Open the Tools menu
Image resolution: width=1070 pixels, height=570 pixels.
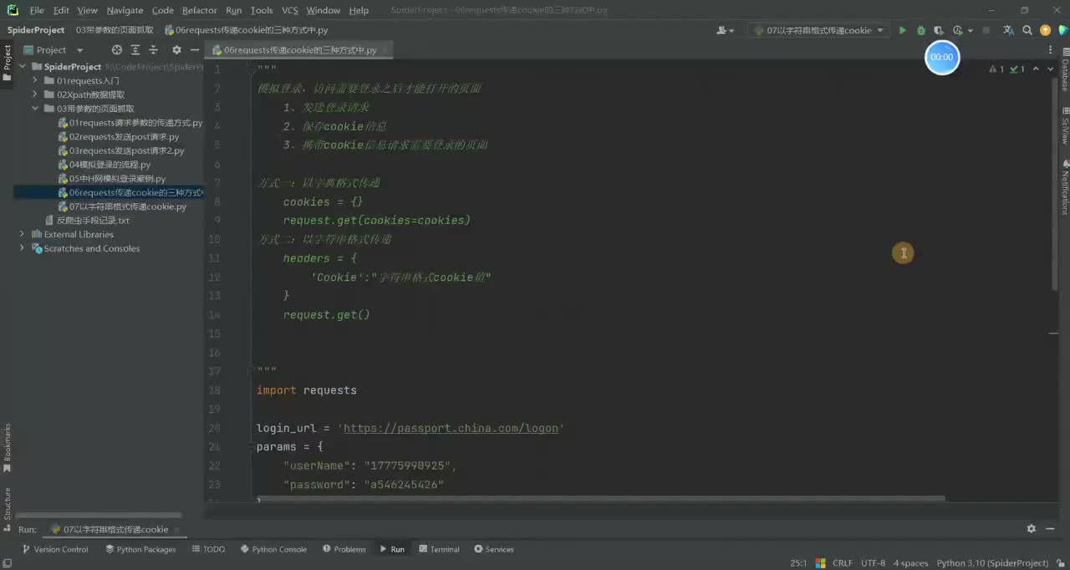point(262,10)
